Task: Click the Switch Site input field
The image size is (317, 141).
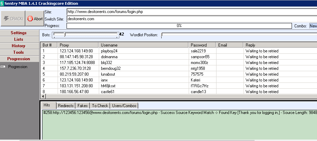Action: [x=192, y=19]
